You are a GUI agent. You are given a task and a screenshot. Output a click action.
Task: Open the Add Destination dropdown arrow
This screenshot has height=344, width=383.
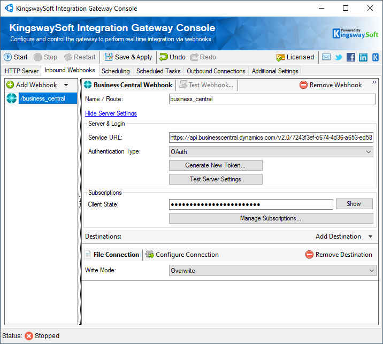pos(370,236)
